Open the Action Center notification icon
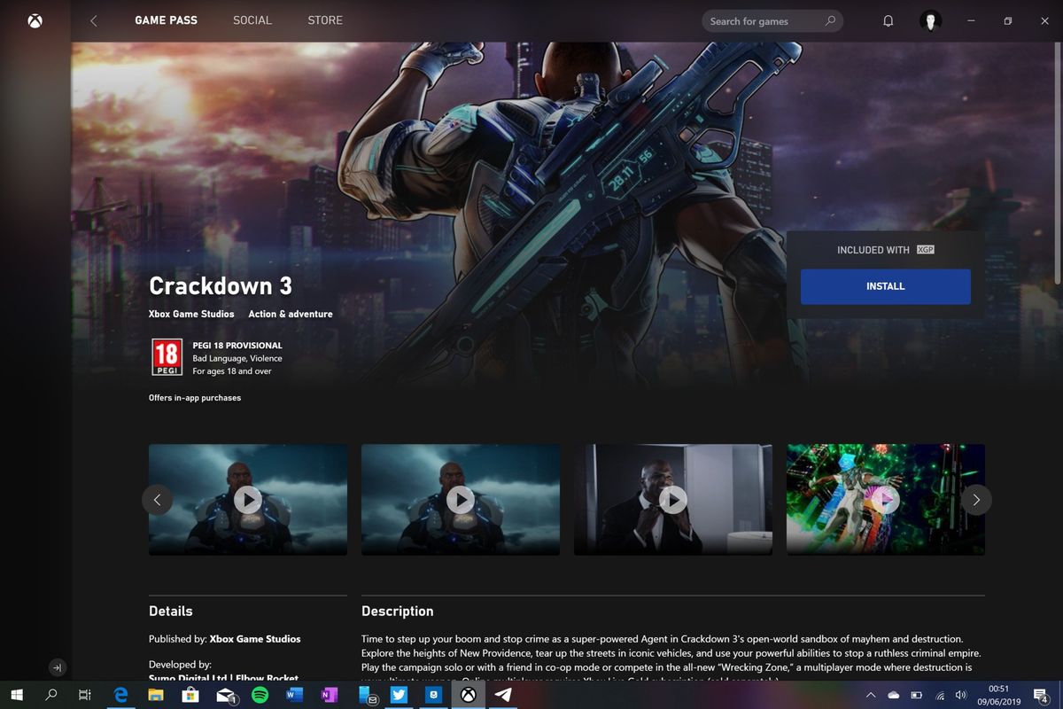This screenshot has width=1063, height=709. 1042,696
